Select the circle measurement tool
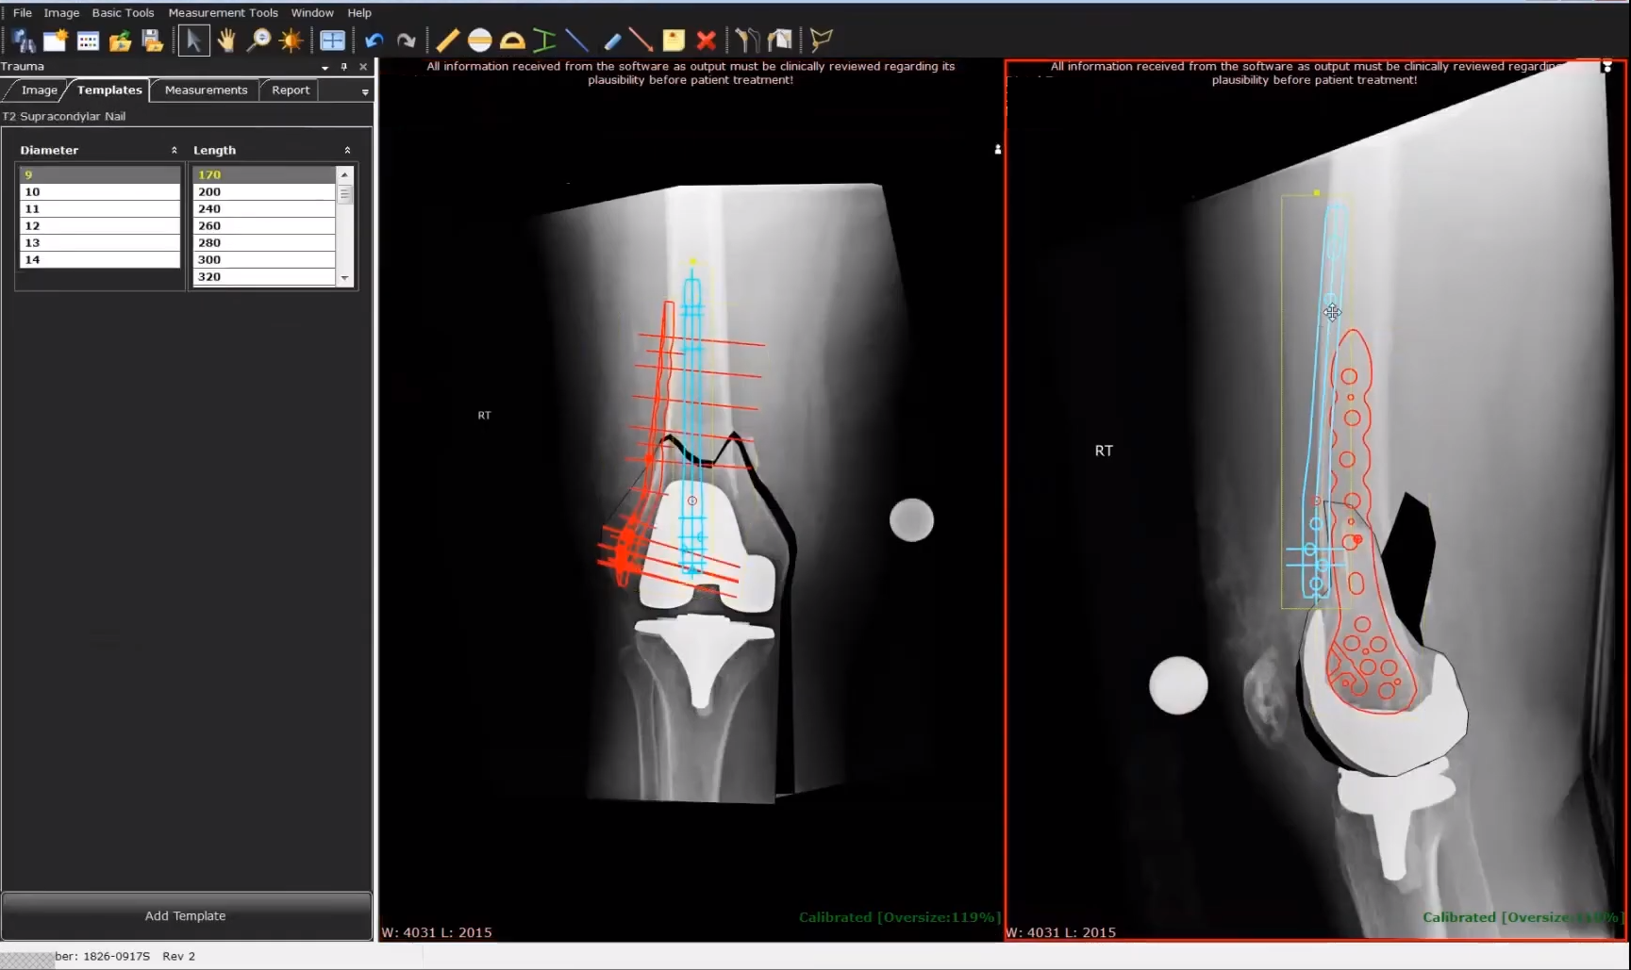 pos(480,40)
